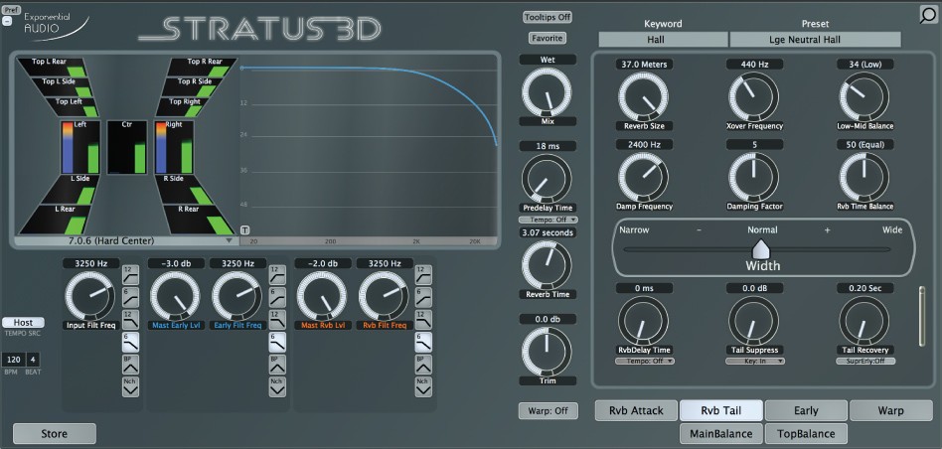Select 6 dB high-pass shape for Input Filt Freq
Screen dimensions: 942x449
tap(130, 297)
